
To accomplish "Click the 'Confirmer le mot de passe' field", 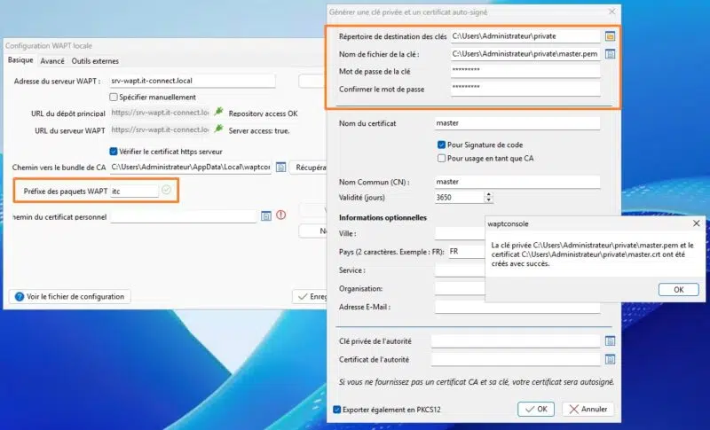I will click(525, 89).
